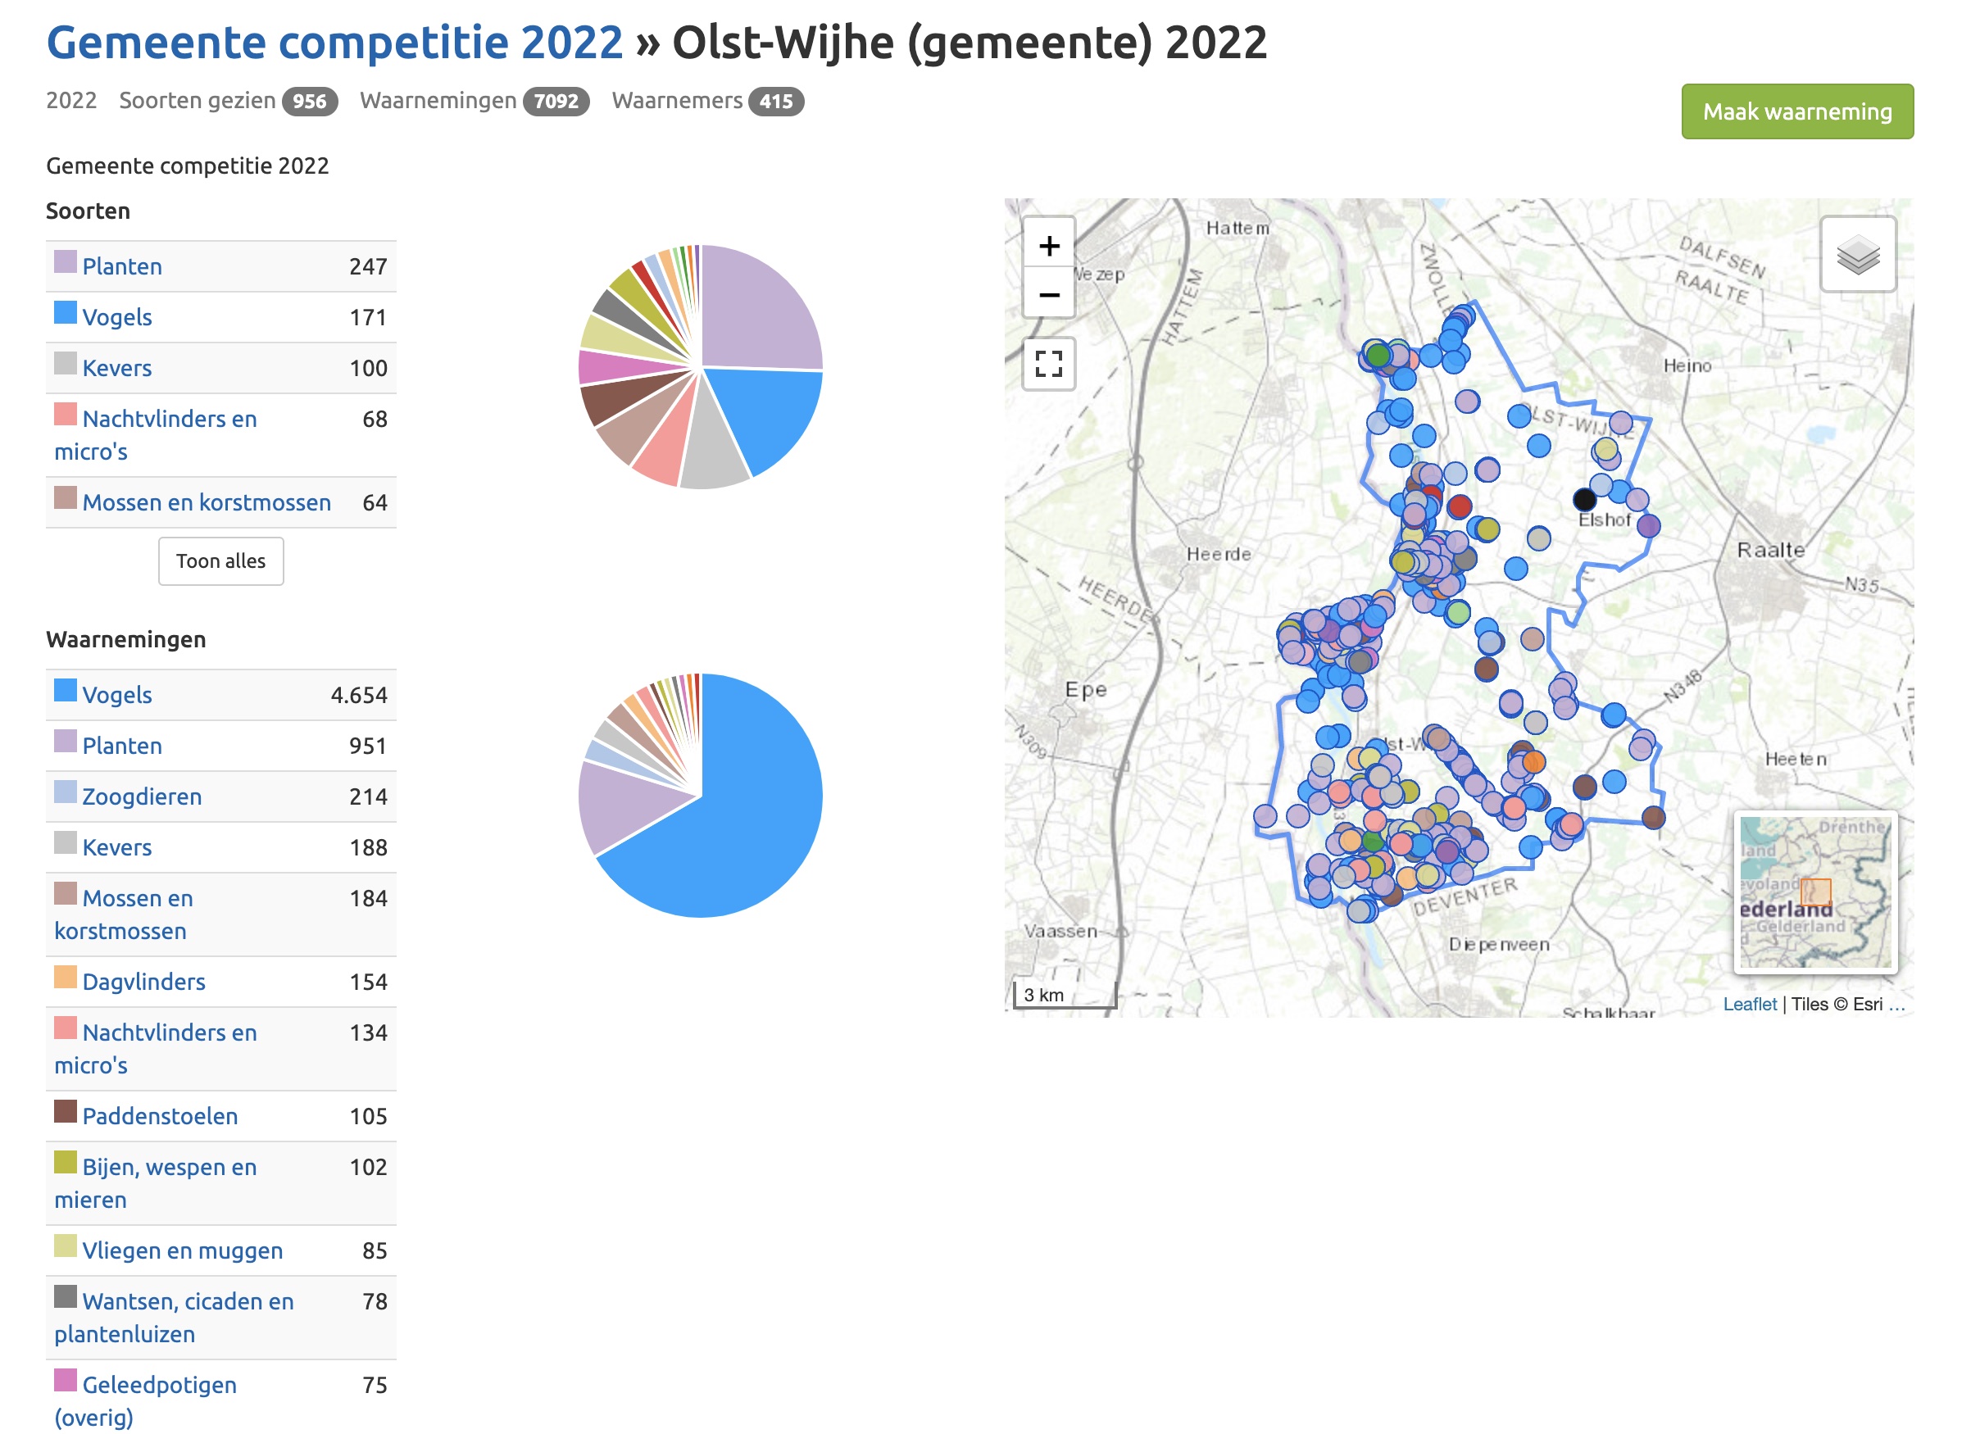Click the red observation marker on the map

pyautogui.click(x=1459, y=506)
